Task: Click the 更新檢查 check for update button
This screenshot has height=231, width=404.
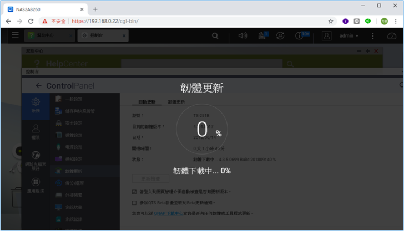Action: coord(150,178)
